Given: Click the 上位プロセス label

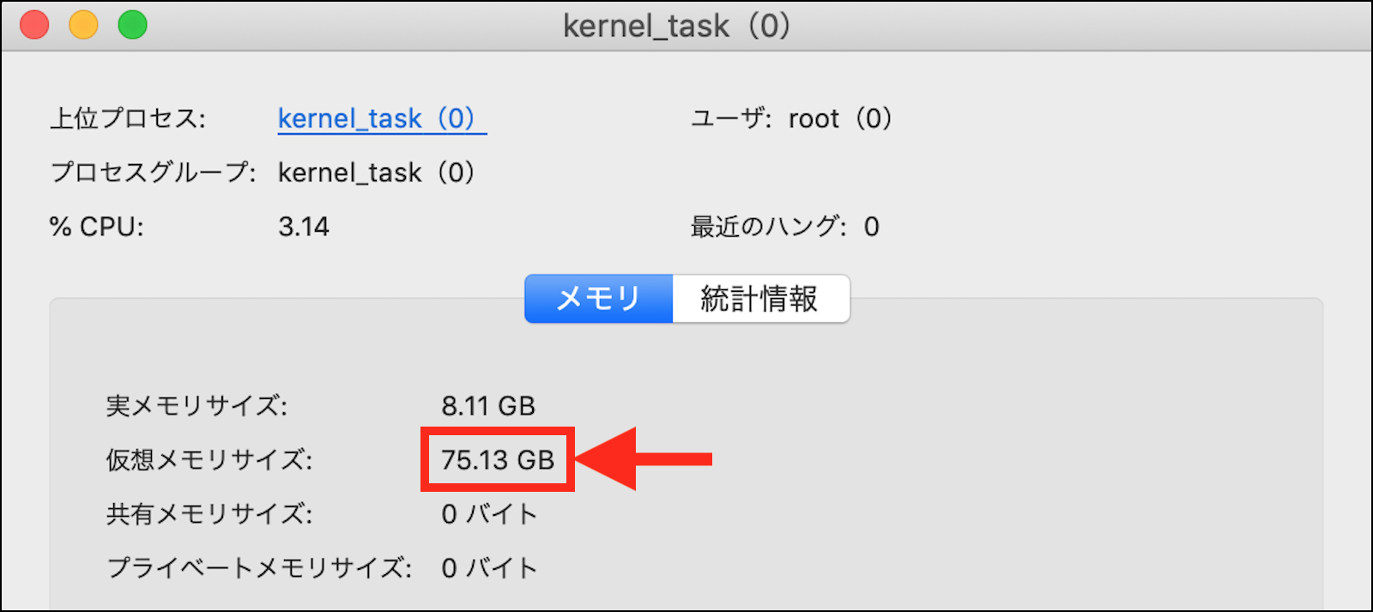Looking at the screenshot, I should pyautogui.click(x=128, y=118).
